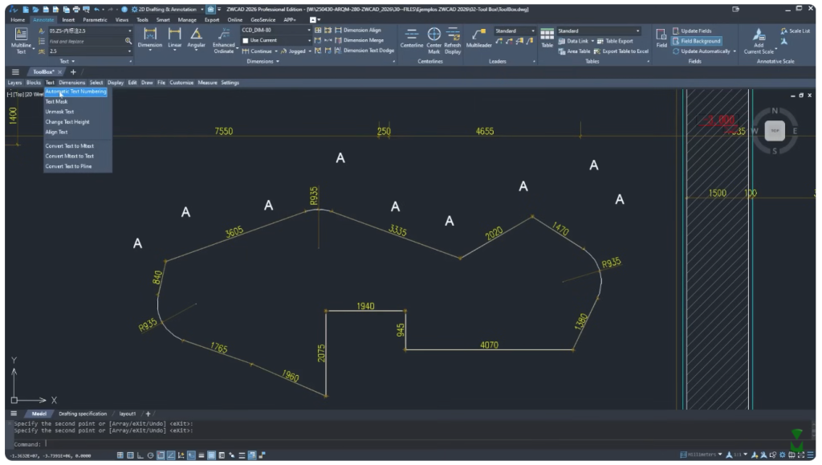The width and height of the screenshot is (822, 465).
Task: Click the Centerline tool
Action: pos(412,38)
